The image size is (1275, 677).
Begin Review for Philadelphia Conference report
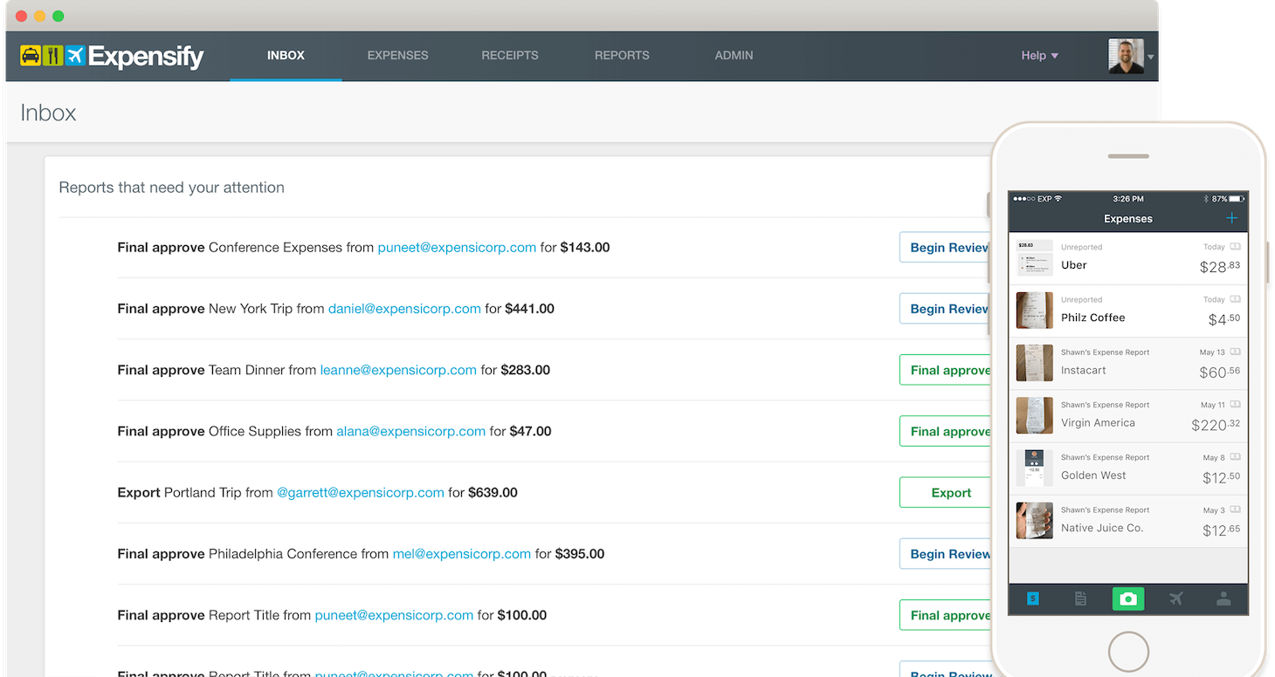(x=947, y=554)
